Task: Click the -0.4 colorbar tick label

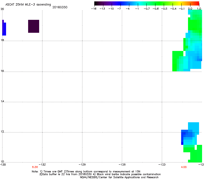Action: [173, 9]
